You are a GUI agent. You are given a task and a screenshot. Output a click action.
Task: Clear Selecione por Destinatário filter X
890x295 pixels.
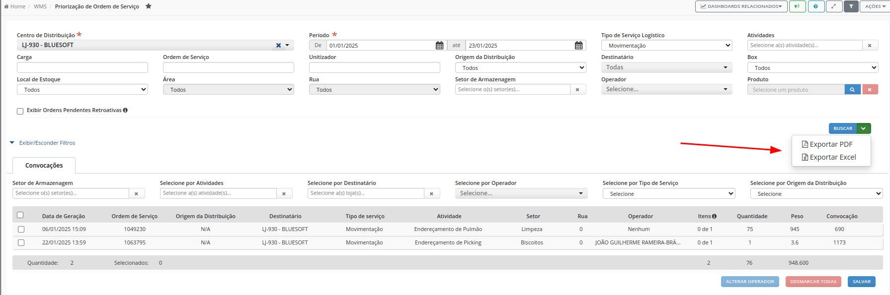(x=431, y=193)
